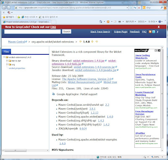Collapse the wicket-extensions/1.4.0 root node
Image resolution: width=168 pixels, height=160 pixels.
(x=4, y=57)
